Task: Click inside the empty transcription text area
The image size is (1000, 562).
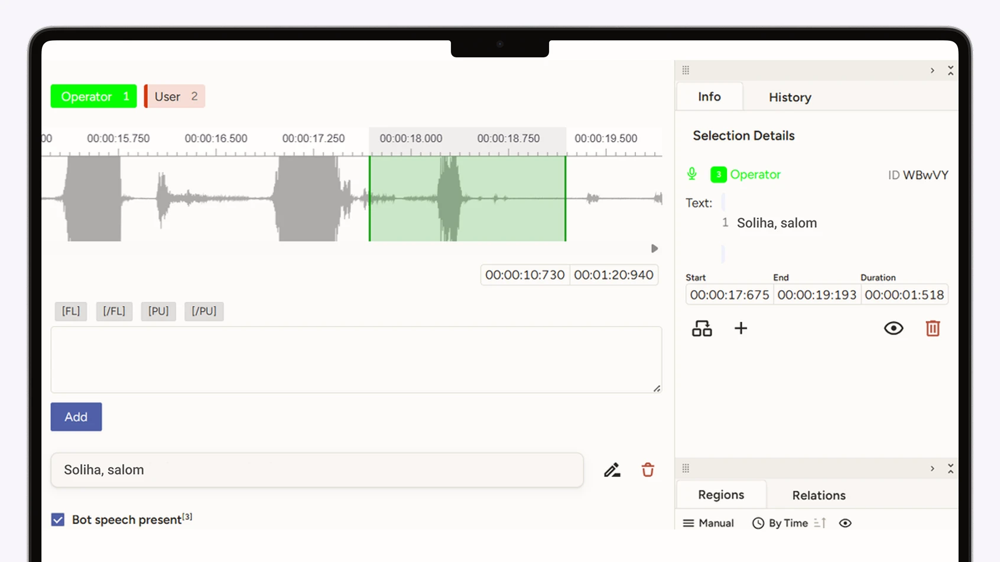Action: point(356,359)
